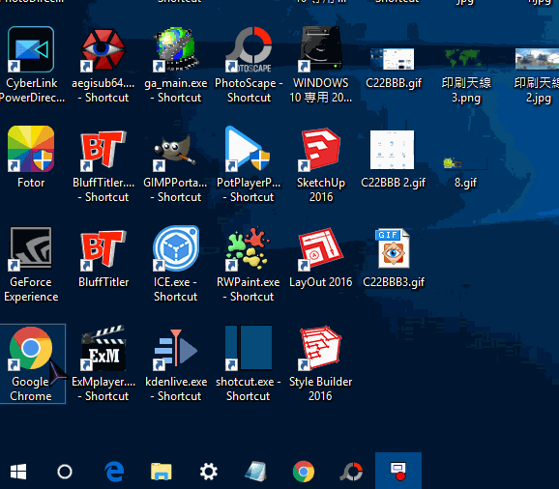Image resolution: width=559 pixels, height=489 pixels.
Task: Open Cortana search circle in taskbar
Action: 65,472
